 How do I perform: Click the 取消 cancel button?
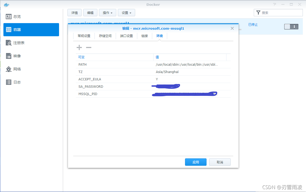(220, 162)
